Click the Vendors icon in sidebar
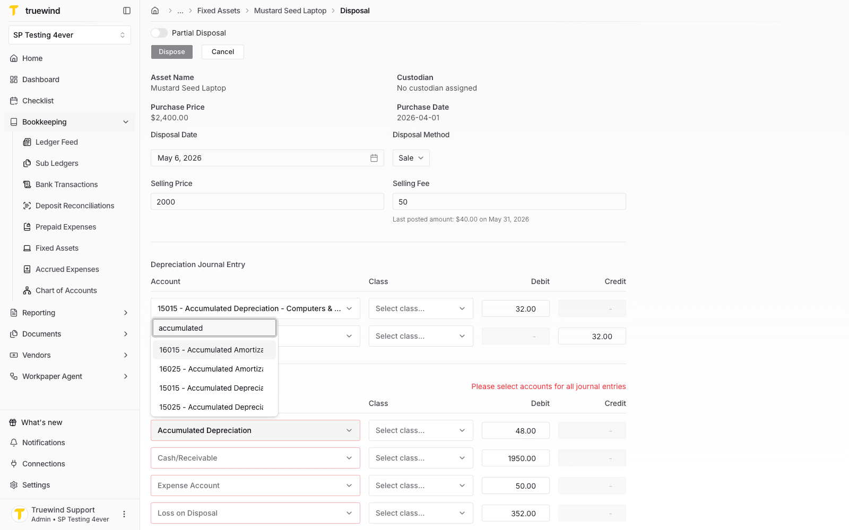This screenshot has width=849, height=530. click(14, 355)
